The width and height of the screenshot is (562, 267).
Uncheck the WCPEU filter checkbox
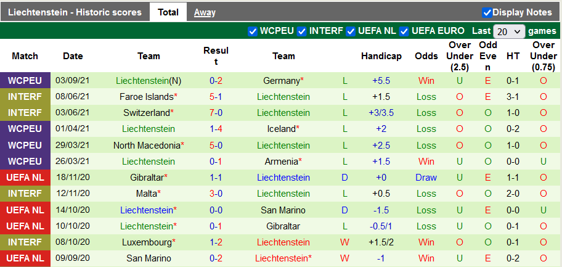[x=252, y=31]
